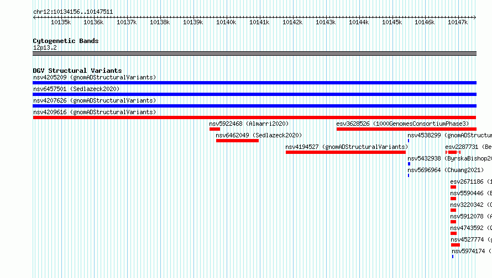
Task: Click the red bar under nsv4209616
Action: [254, 117]
